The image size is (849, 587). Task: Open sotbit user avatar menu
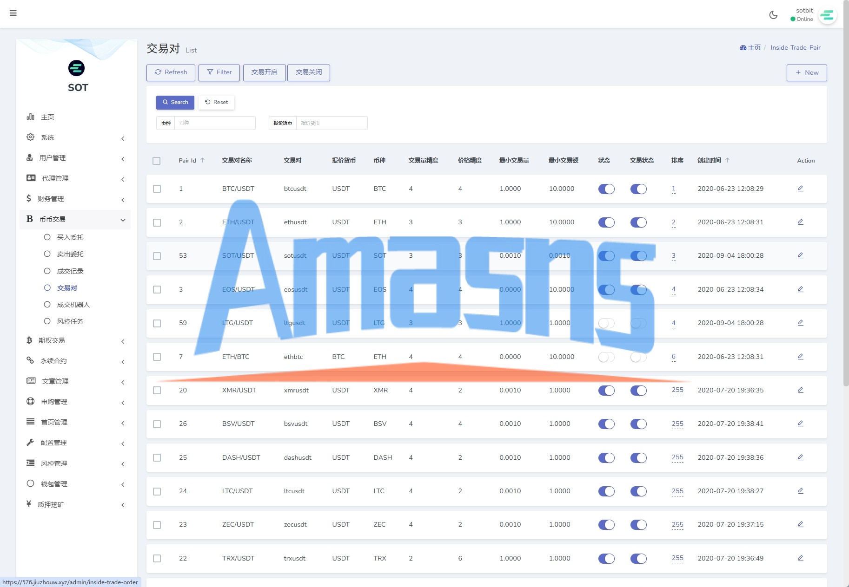coord(827,15)
